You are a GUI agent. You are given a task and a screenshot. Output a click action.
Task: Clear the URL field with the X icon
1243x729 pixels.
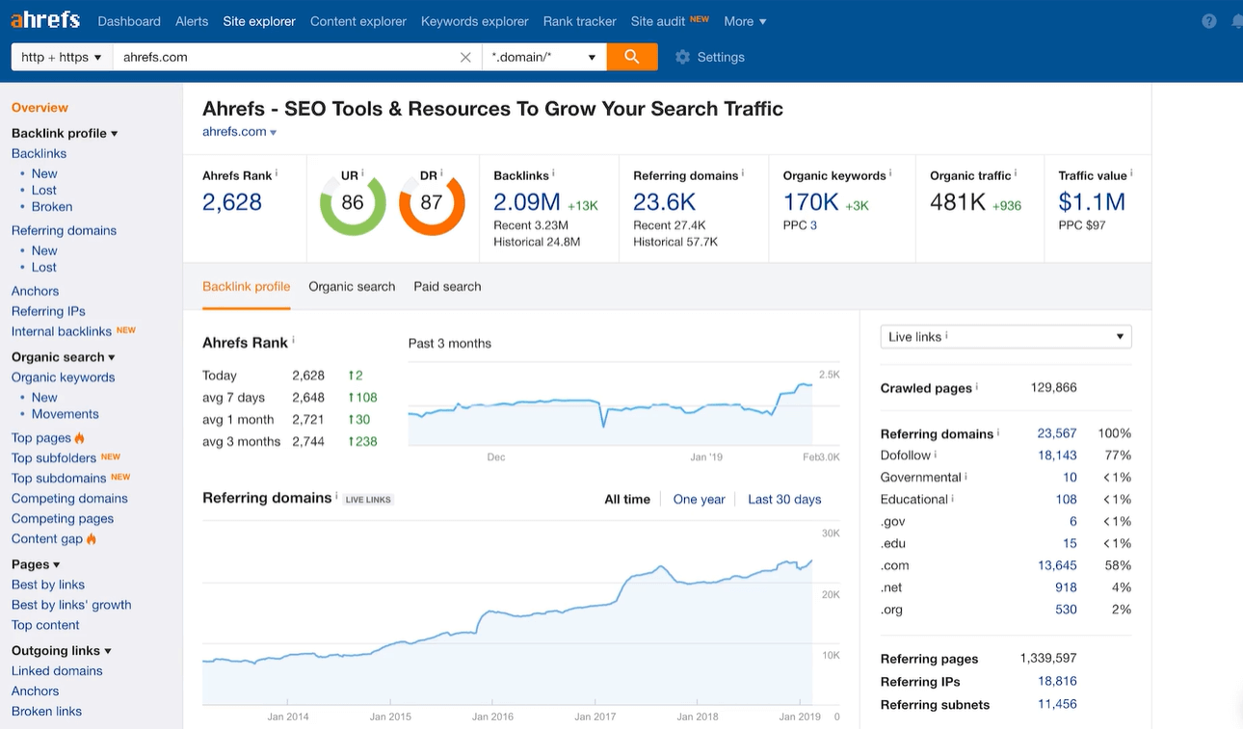click(465, 57)
